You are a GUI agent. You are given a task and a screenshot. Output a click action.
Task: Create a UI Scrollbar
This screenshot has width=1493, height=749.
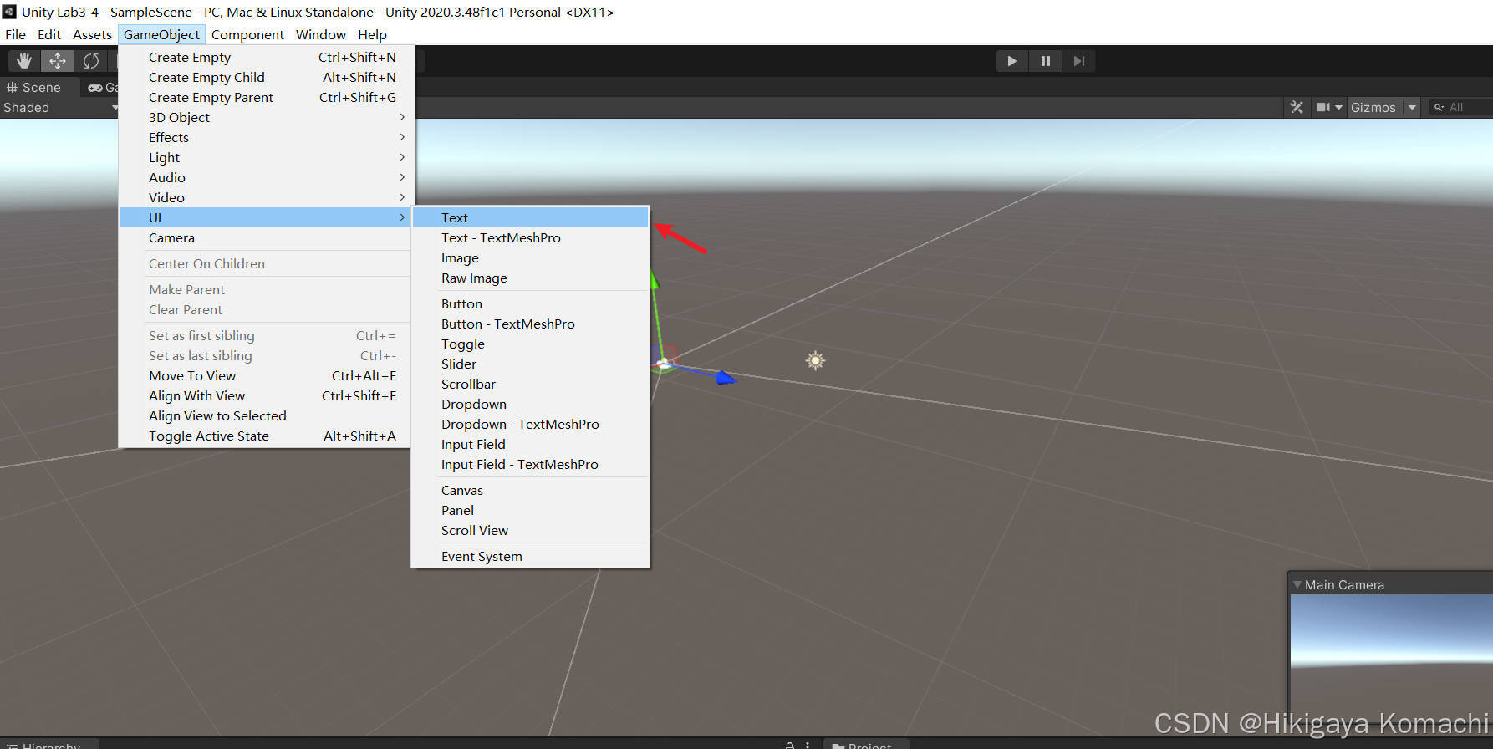click(531, 384)
